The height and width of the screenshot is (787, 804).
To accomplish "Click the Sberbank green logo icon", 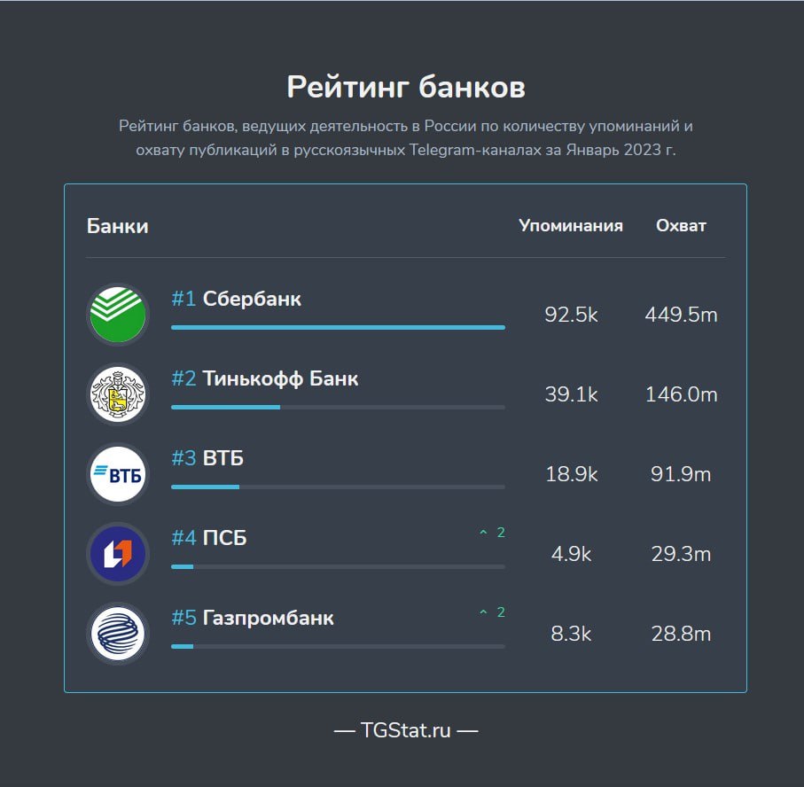I will coord(118,315).
